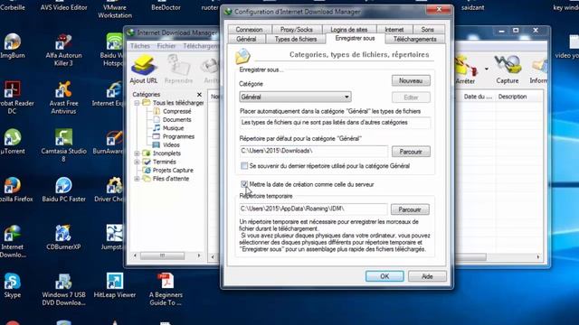The width and height of the screenshot is (579, 325).
Task: Close the Catégories panel in IDM
Action: tap(199, 95)
